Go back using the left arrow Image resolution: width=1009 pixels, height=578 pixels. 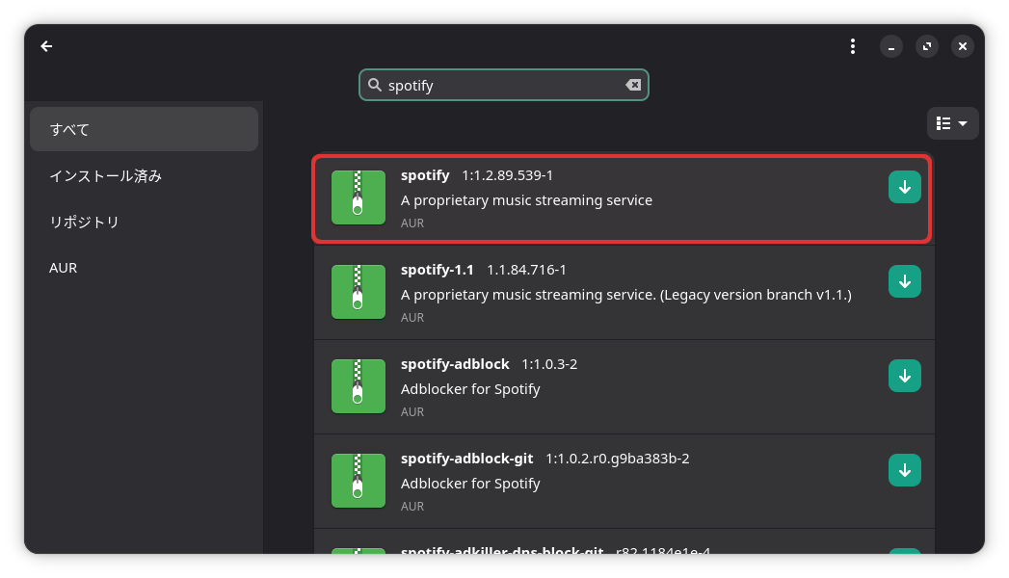coord(46,46)
